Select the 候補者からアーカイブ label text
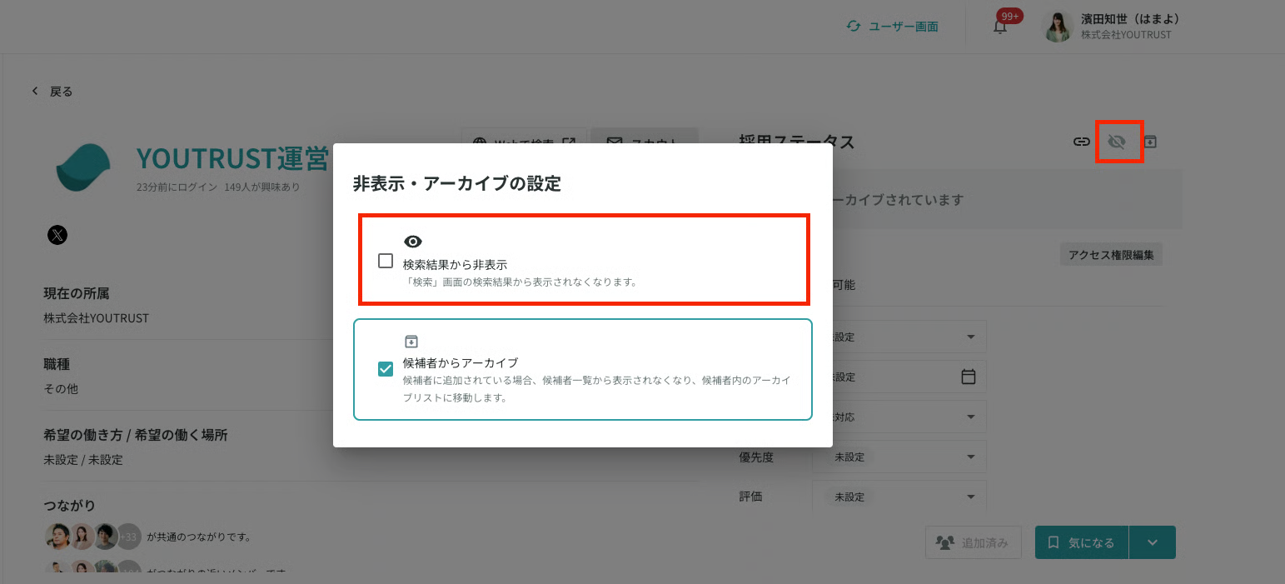Viewport: 1285px width, 584px height. [x=461, y=362]
